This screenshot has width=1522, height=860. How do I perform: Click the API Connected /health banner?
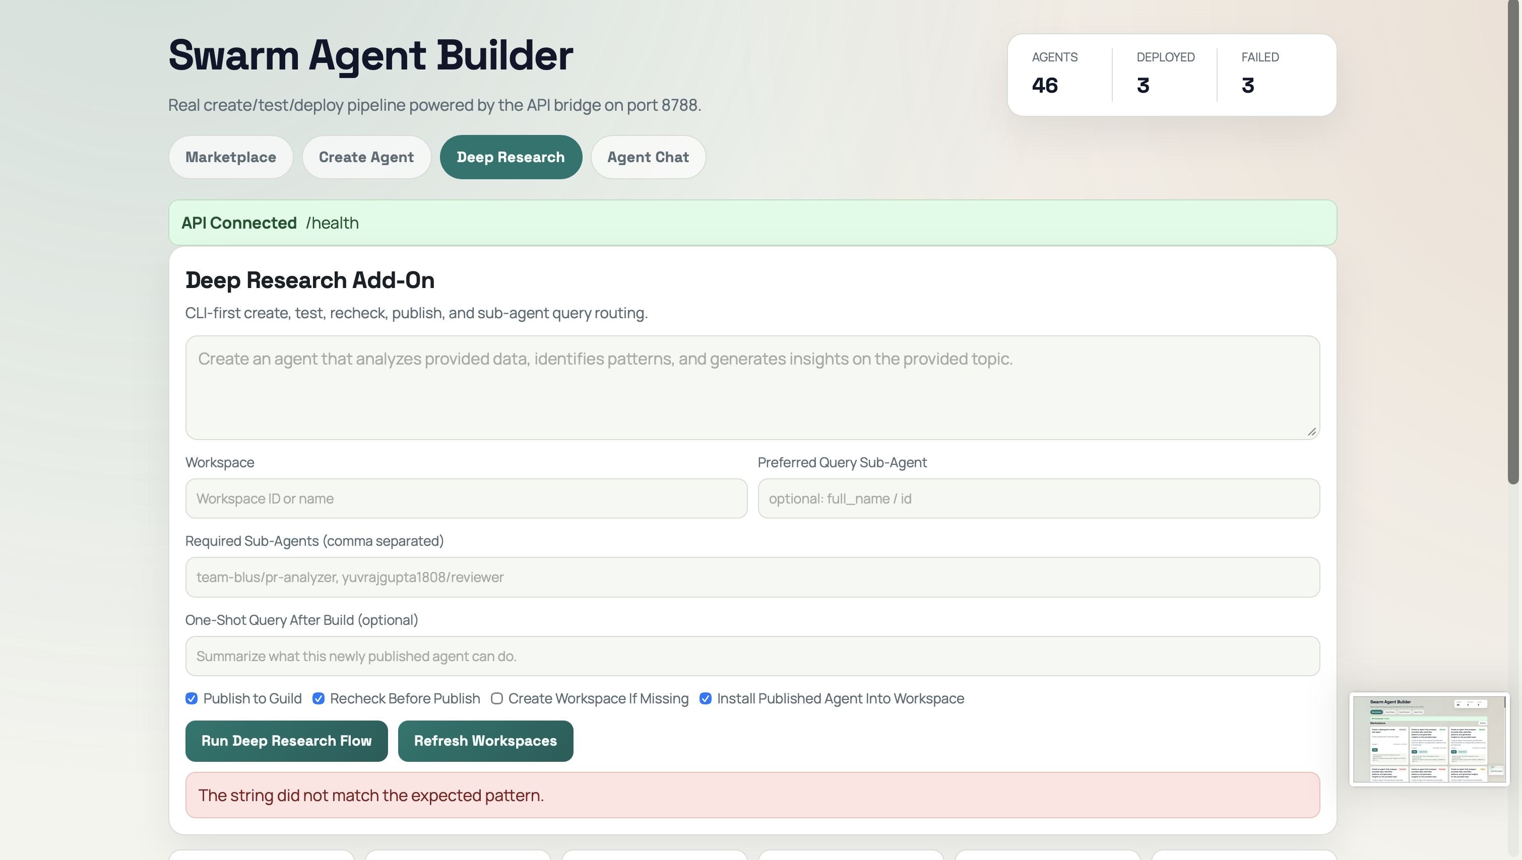(752, 223)
